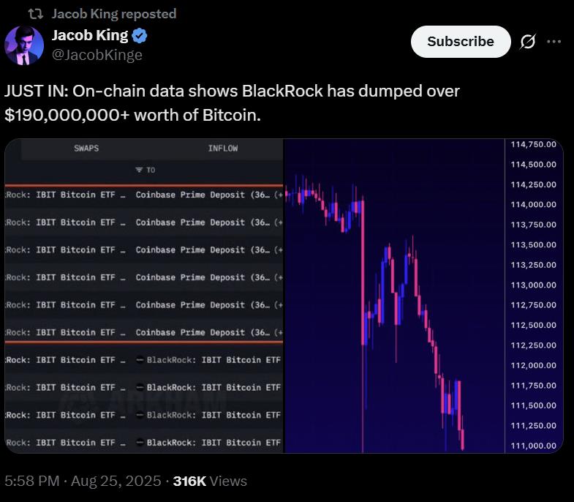Viewport: 574px width, 502px height.
Task: Open the @JacobKinge handle link
Action: pos(97,55)
